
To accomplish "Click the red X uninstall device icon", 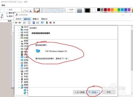I will [51, 23].
